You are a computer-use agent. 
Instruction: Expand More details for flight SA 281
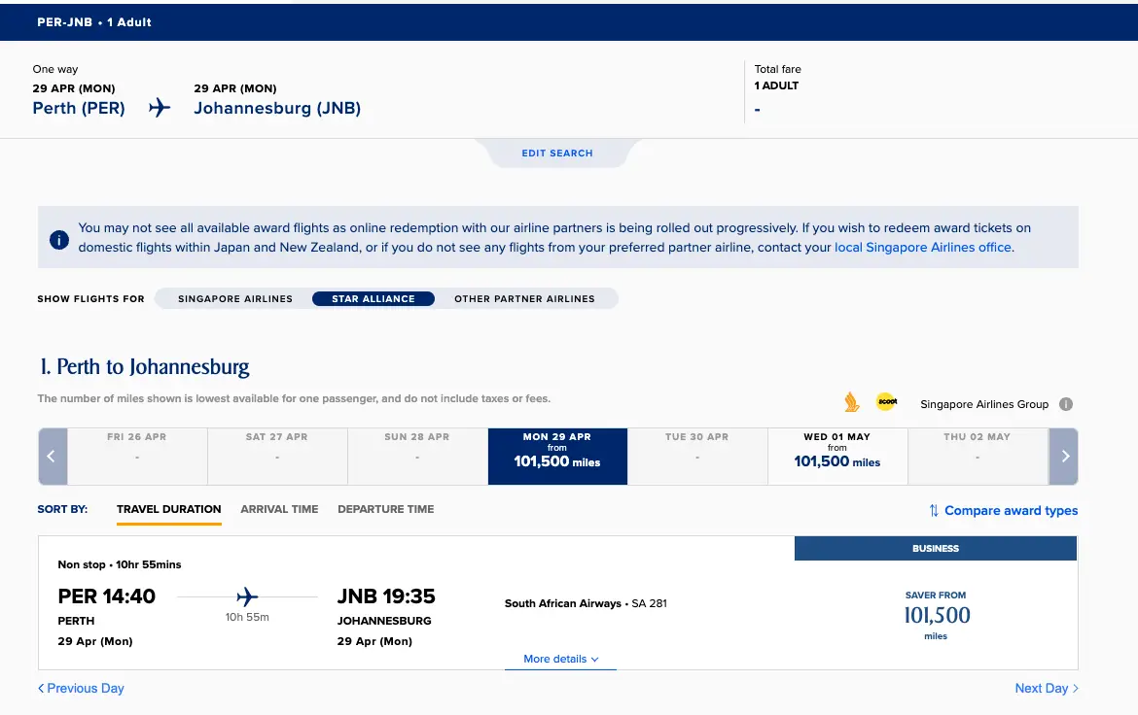pyautogui.click(x=560, y=660)
